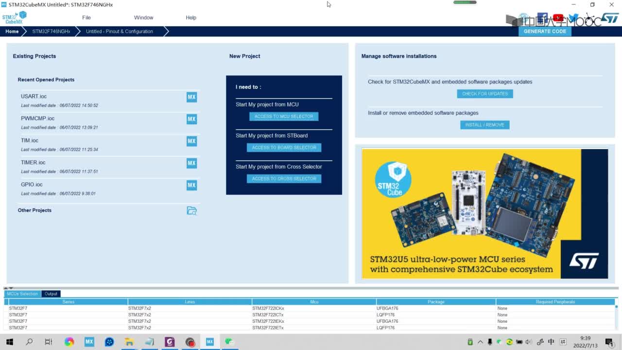Click the STM32CubeMX logo in the header

pyautogui.click(x=14, y=17)
